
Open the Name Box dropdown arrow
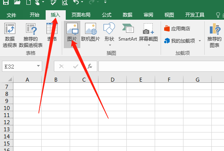pyautogui.click(x=38, y=66)
